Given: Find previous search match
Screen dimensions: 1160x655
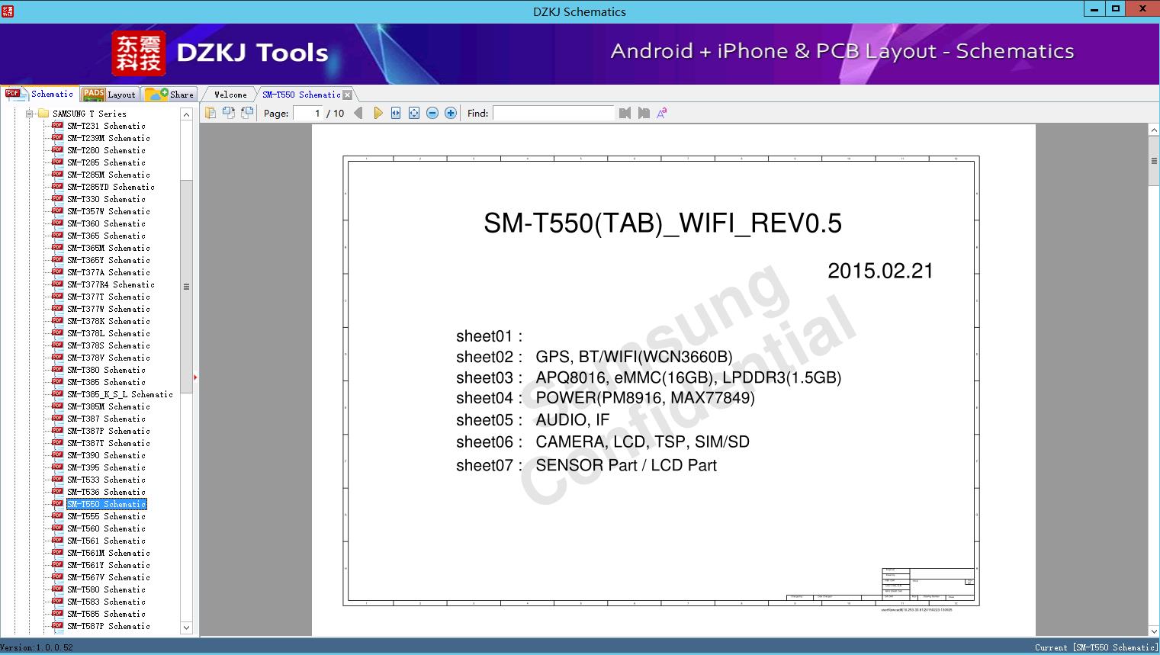Looking at the screenshot, I should [625, 113].
